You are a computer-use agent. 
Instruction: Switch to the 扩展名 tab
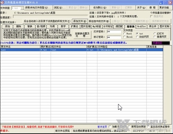[x=74, y=26]
